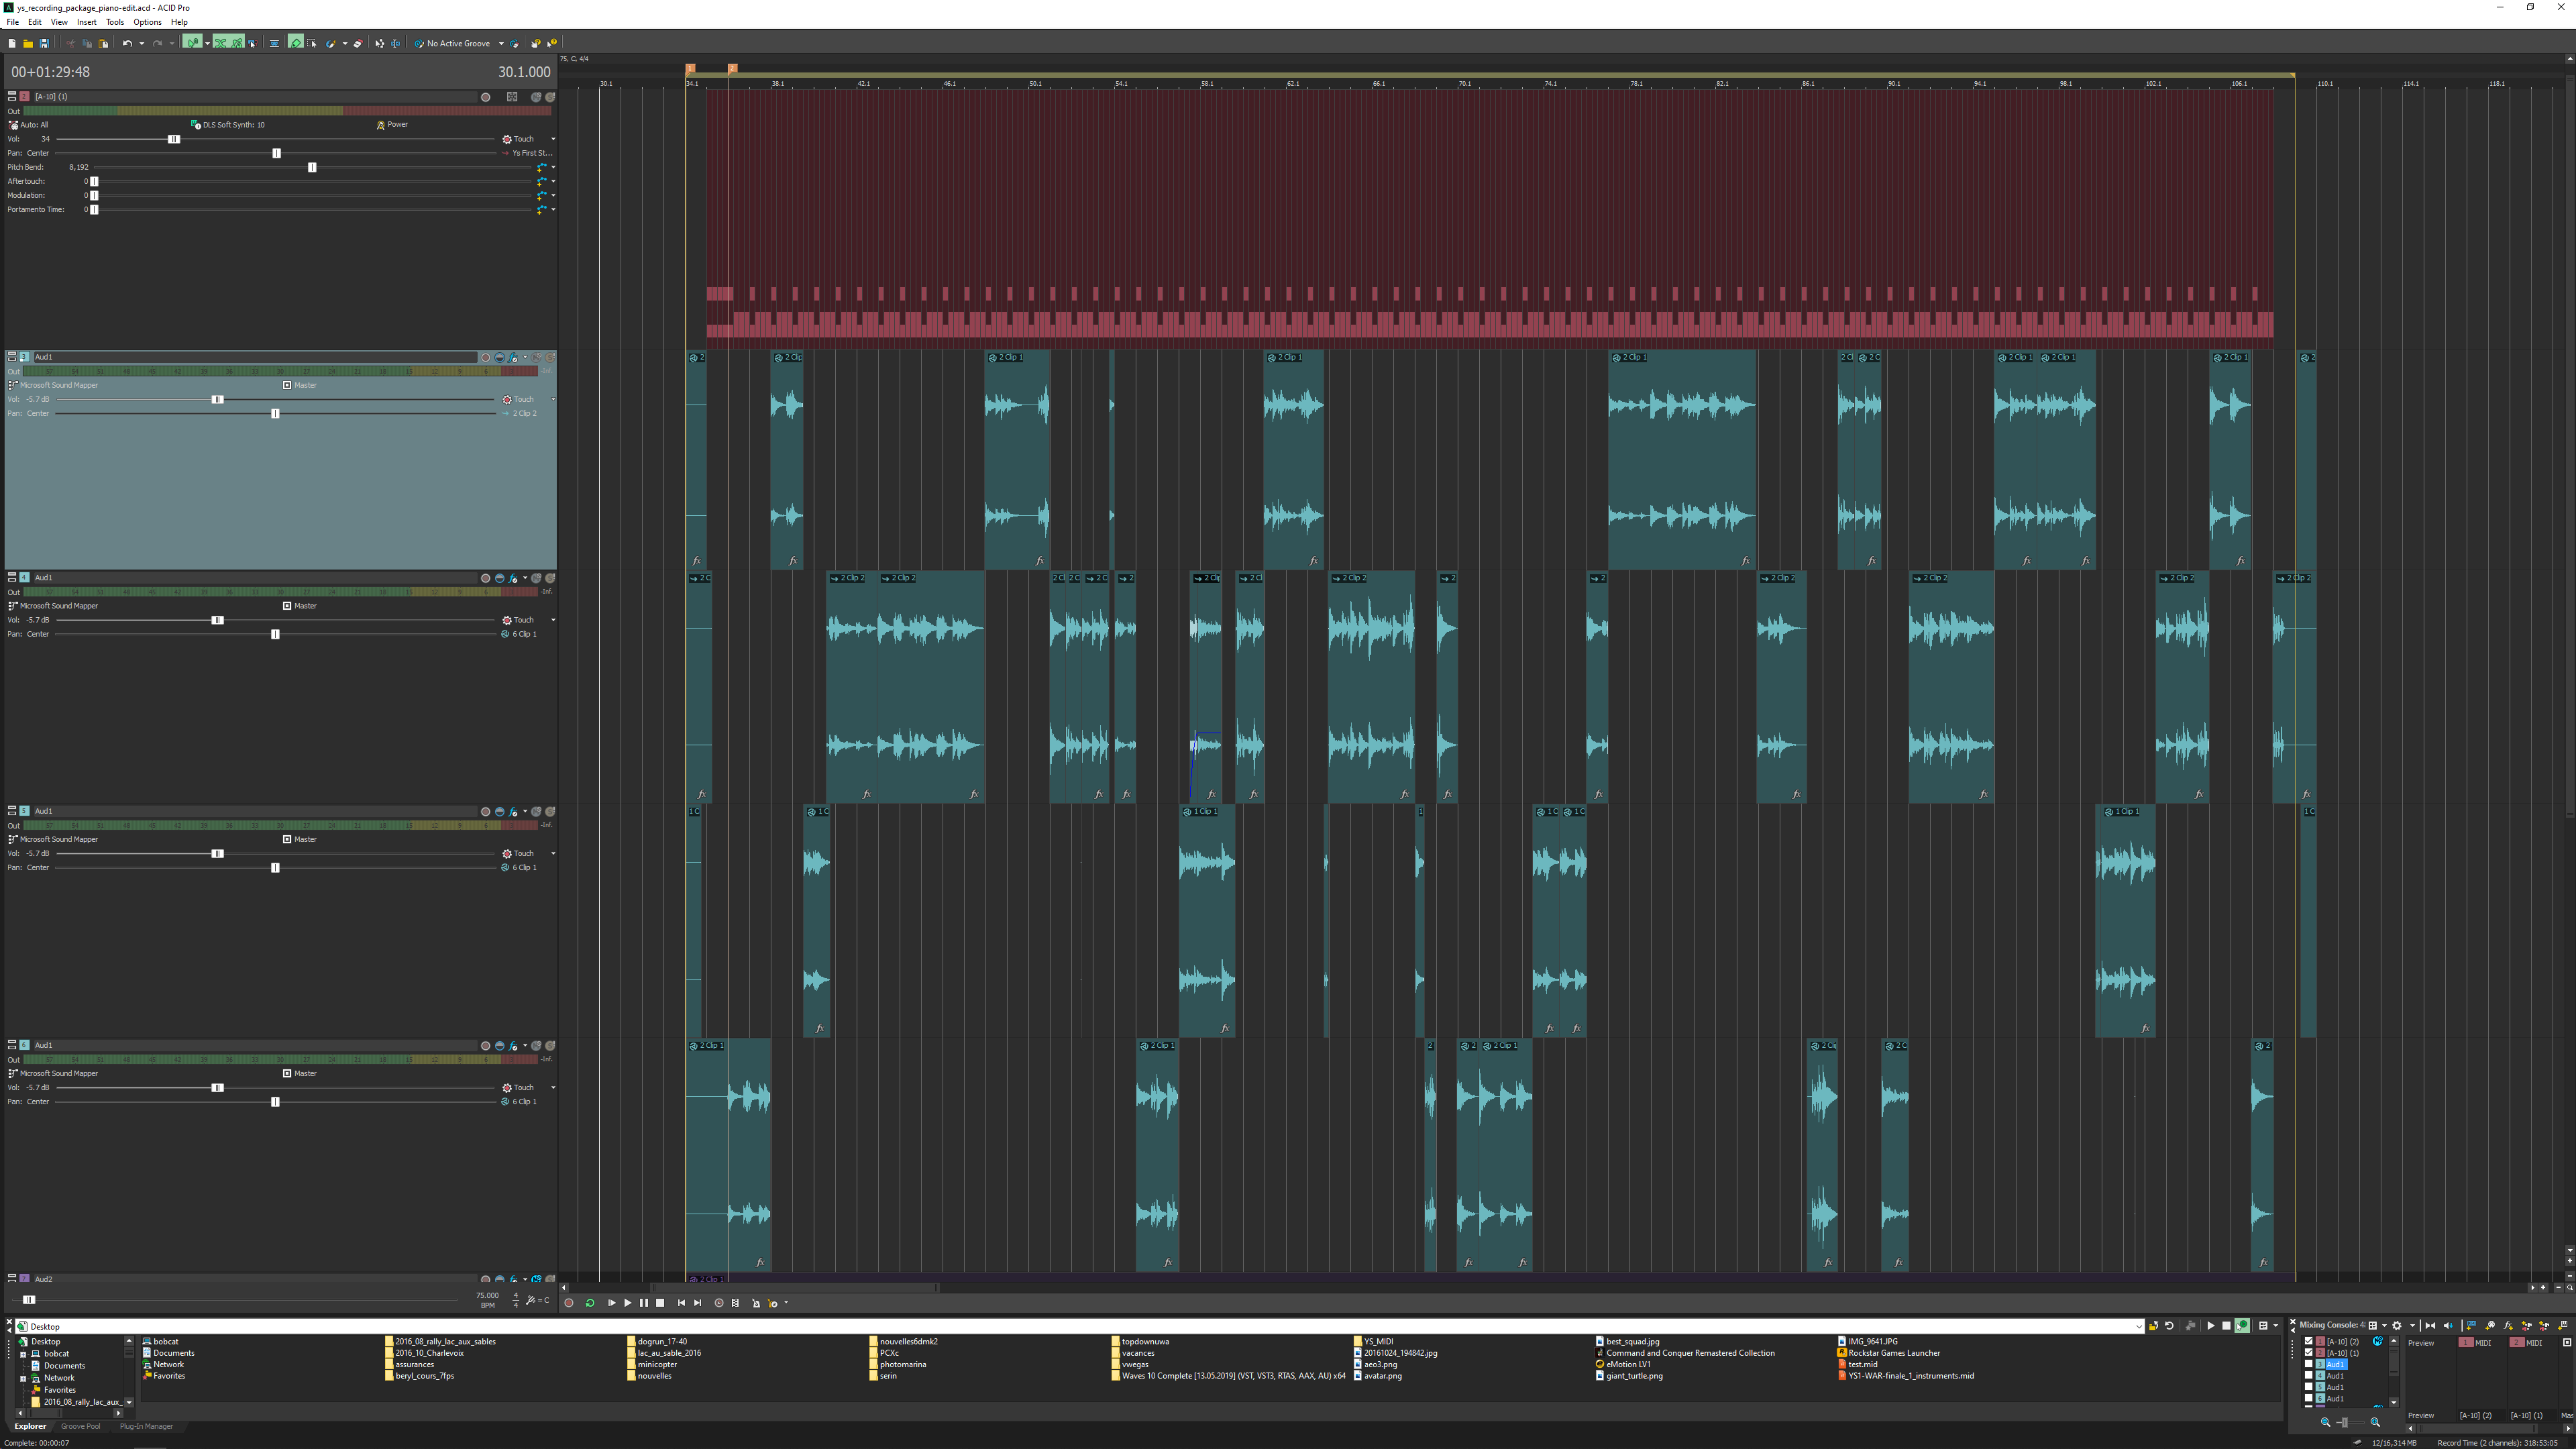This screenshot has height=1449, width=2576.
Task: Click the Paste clipboard toolbar icon
Action: pyautogui.click(x=104, y=43)
